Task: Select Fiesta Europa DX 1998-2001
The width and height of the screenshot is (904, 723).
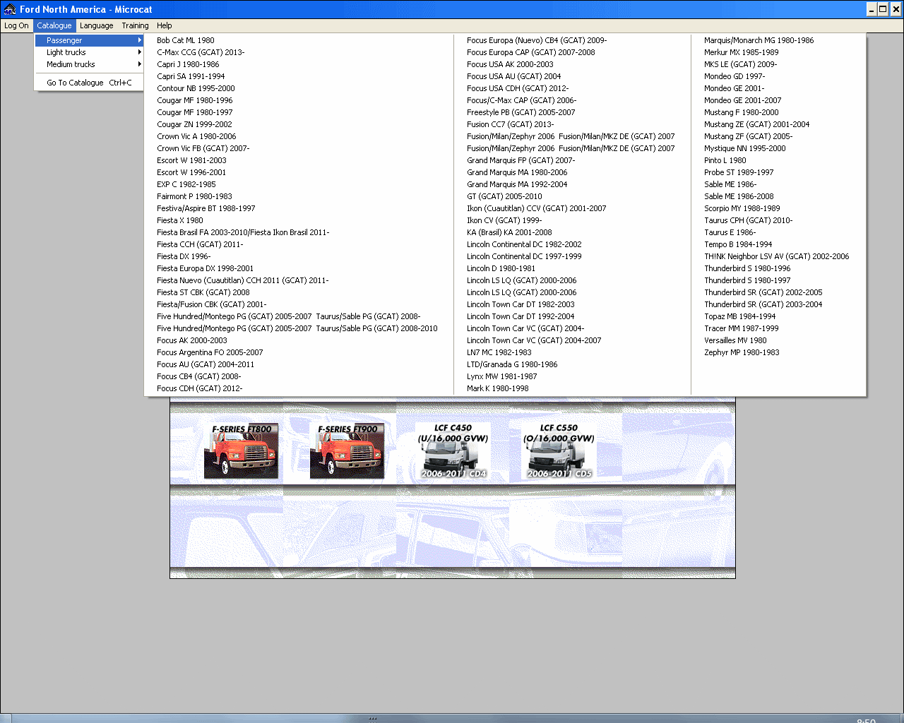Action: tap(205, 268)
